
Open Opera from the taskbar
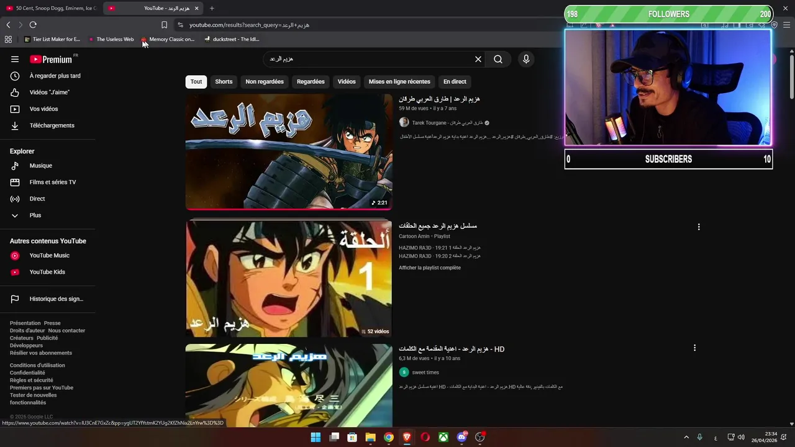[x=425, y=437]
